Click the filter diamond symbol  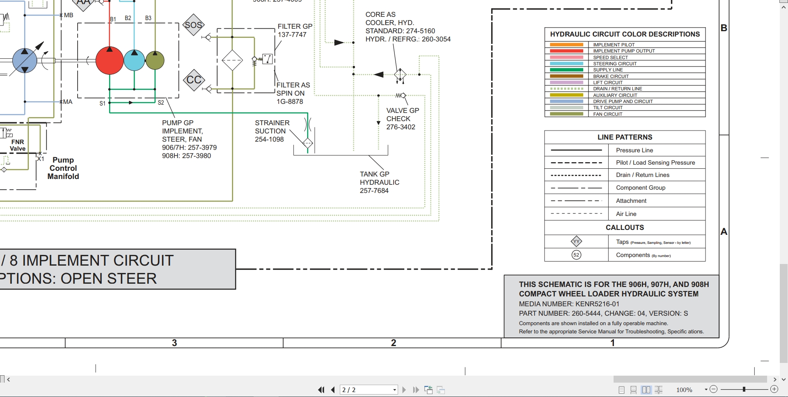coord(232,60)
